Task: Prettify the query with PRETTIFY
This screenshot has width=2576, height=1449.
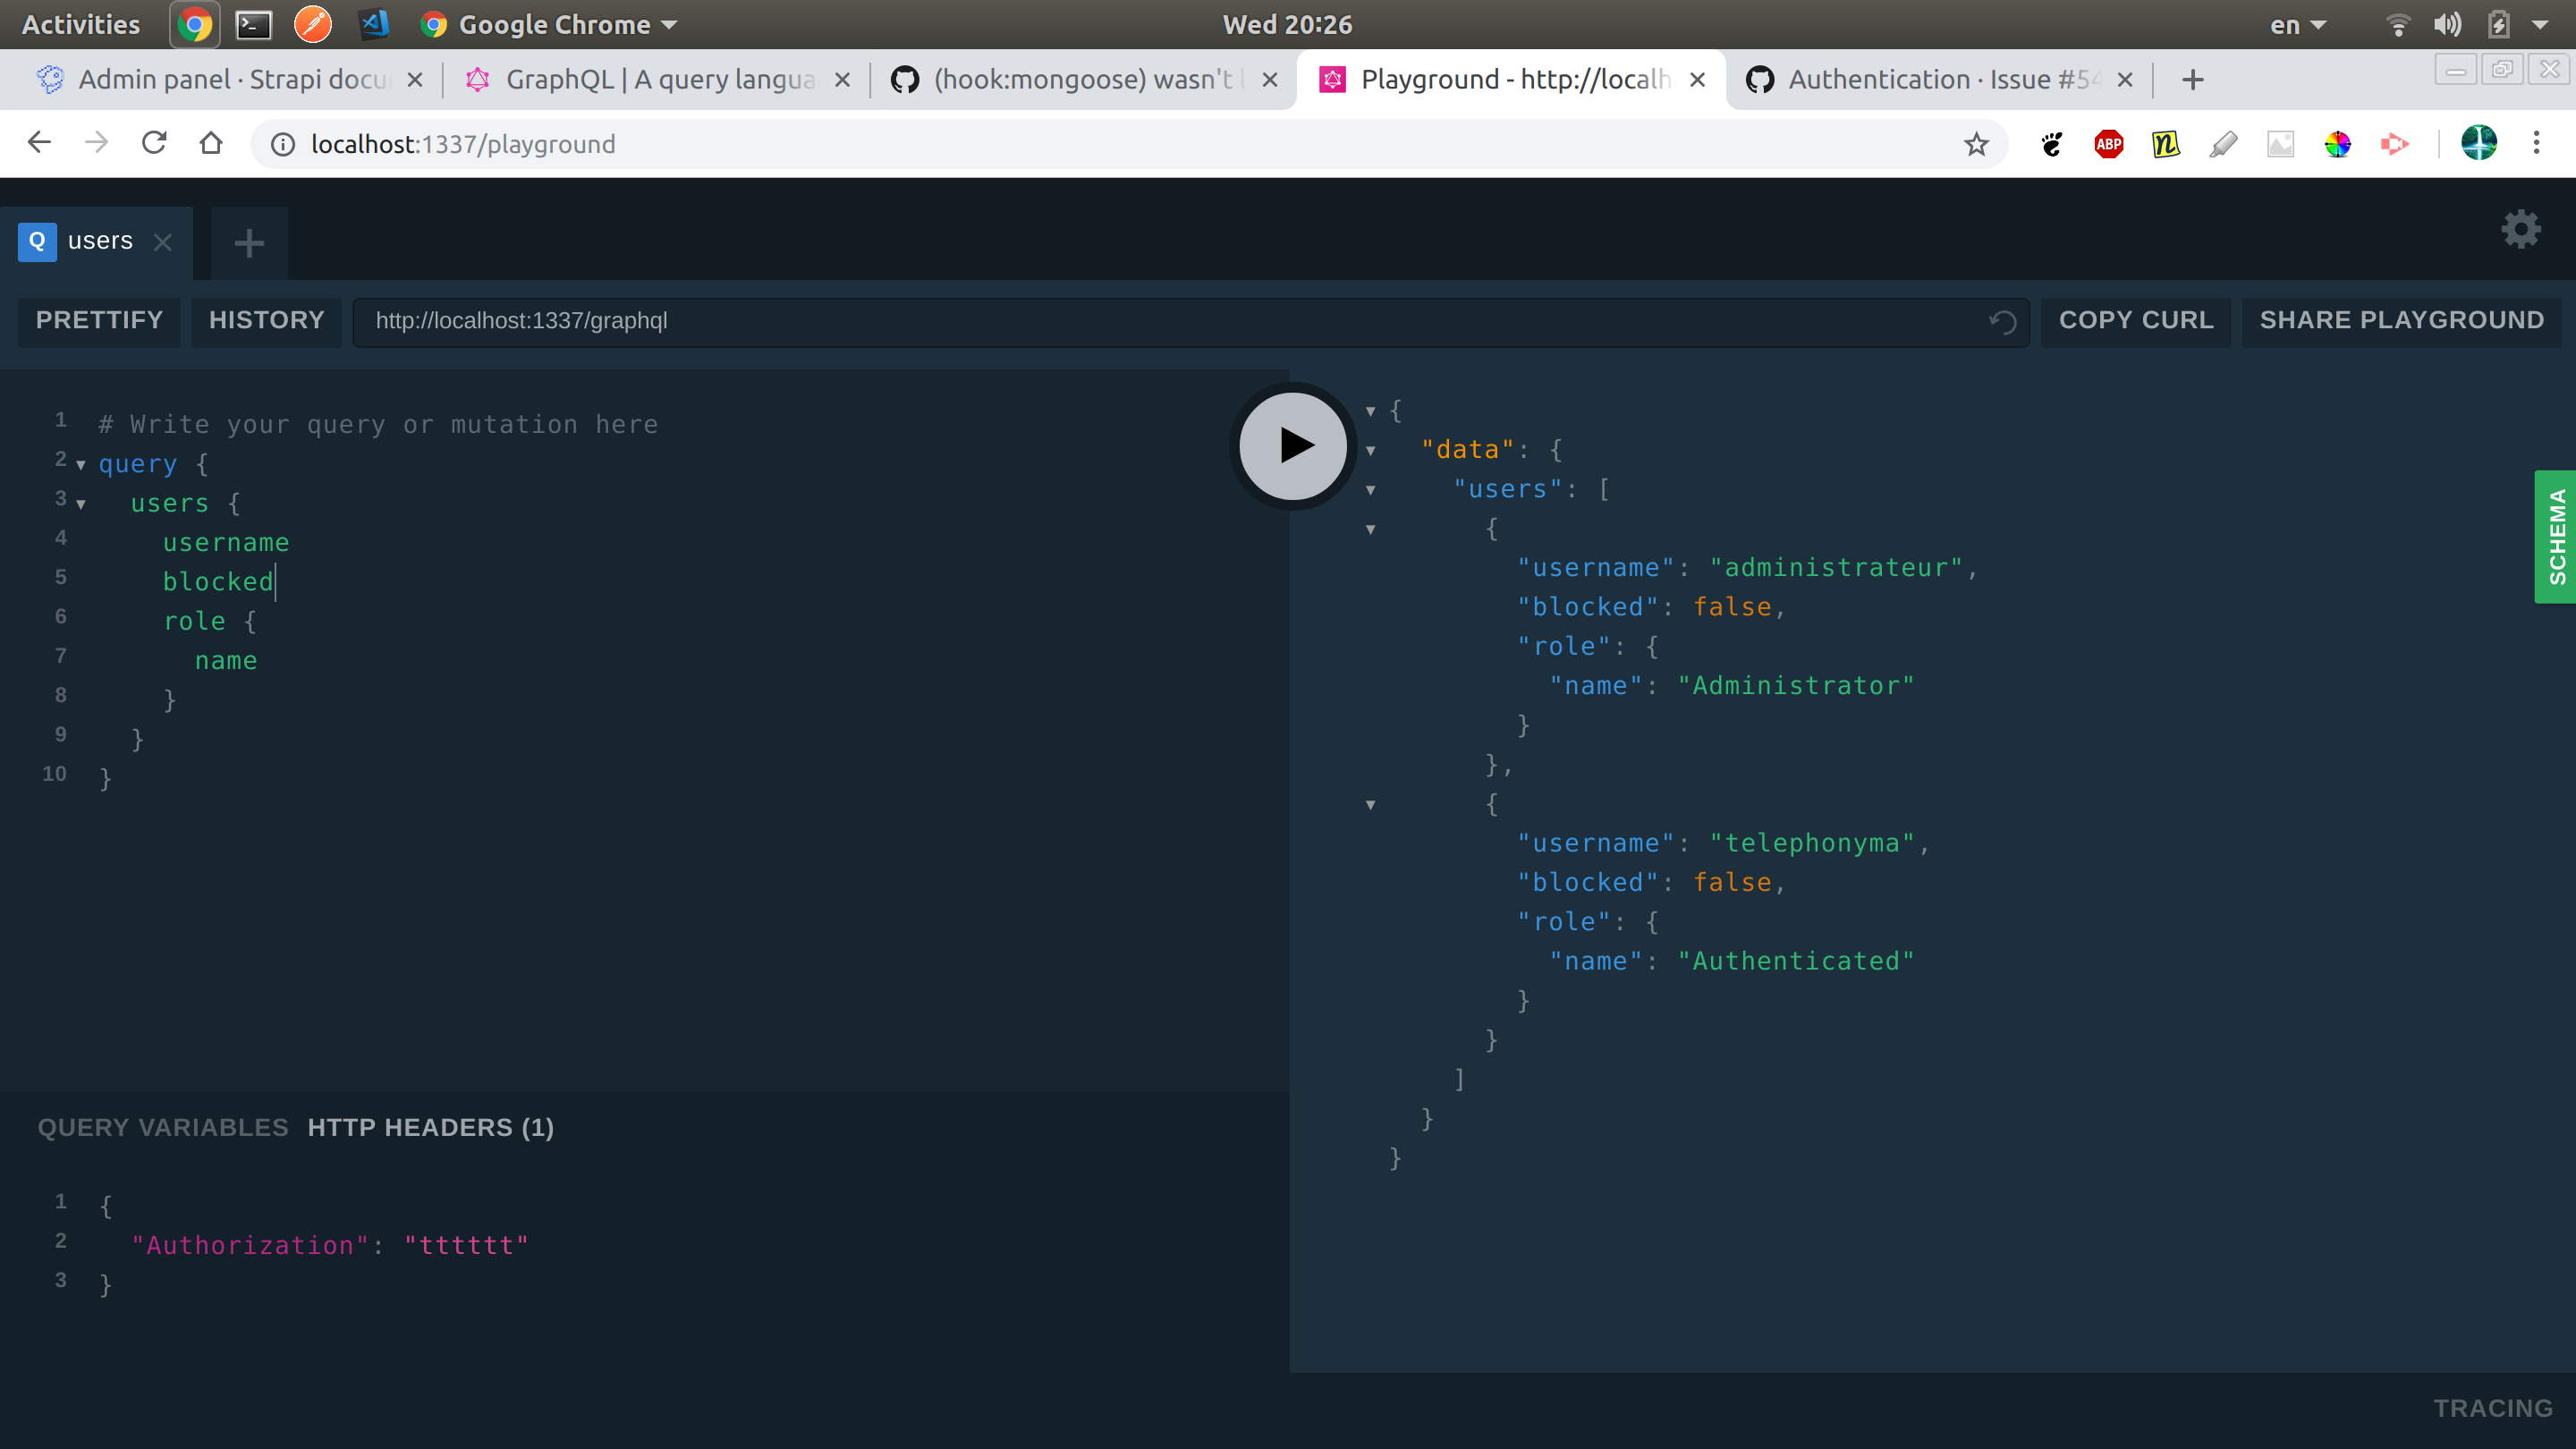Action: (x=98, y=321)
